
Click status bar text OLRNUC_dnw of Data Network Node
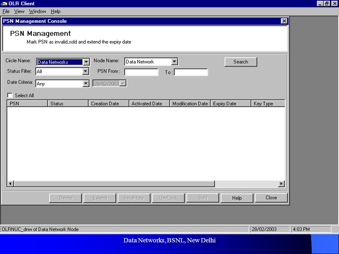(x=40, y=229)
